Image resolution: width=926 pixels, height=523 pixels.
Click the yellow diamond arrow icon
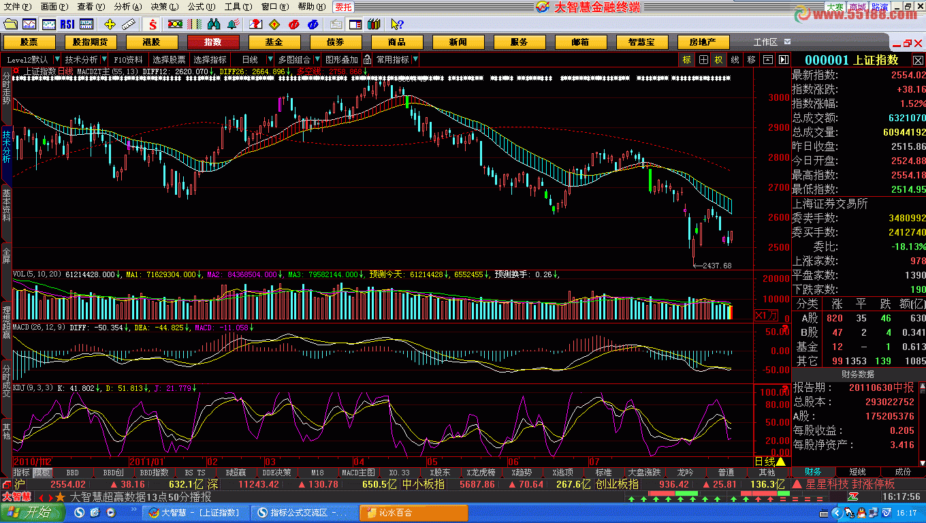(274, 25)
